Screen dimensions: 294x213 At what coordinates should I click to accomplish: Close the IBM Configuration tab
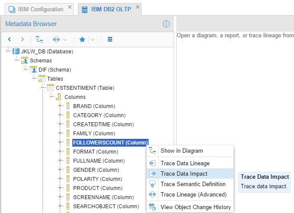(70, 7)
